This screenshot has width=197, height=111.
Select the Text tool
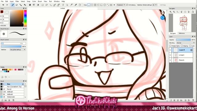click(63, 5)
